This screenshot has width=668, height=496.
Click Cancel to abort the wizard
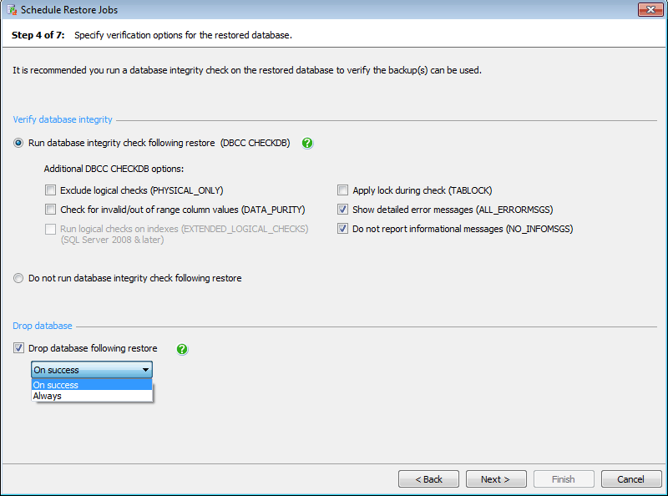(631, 478)
